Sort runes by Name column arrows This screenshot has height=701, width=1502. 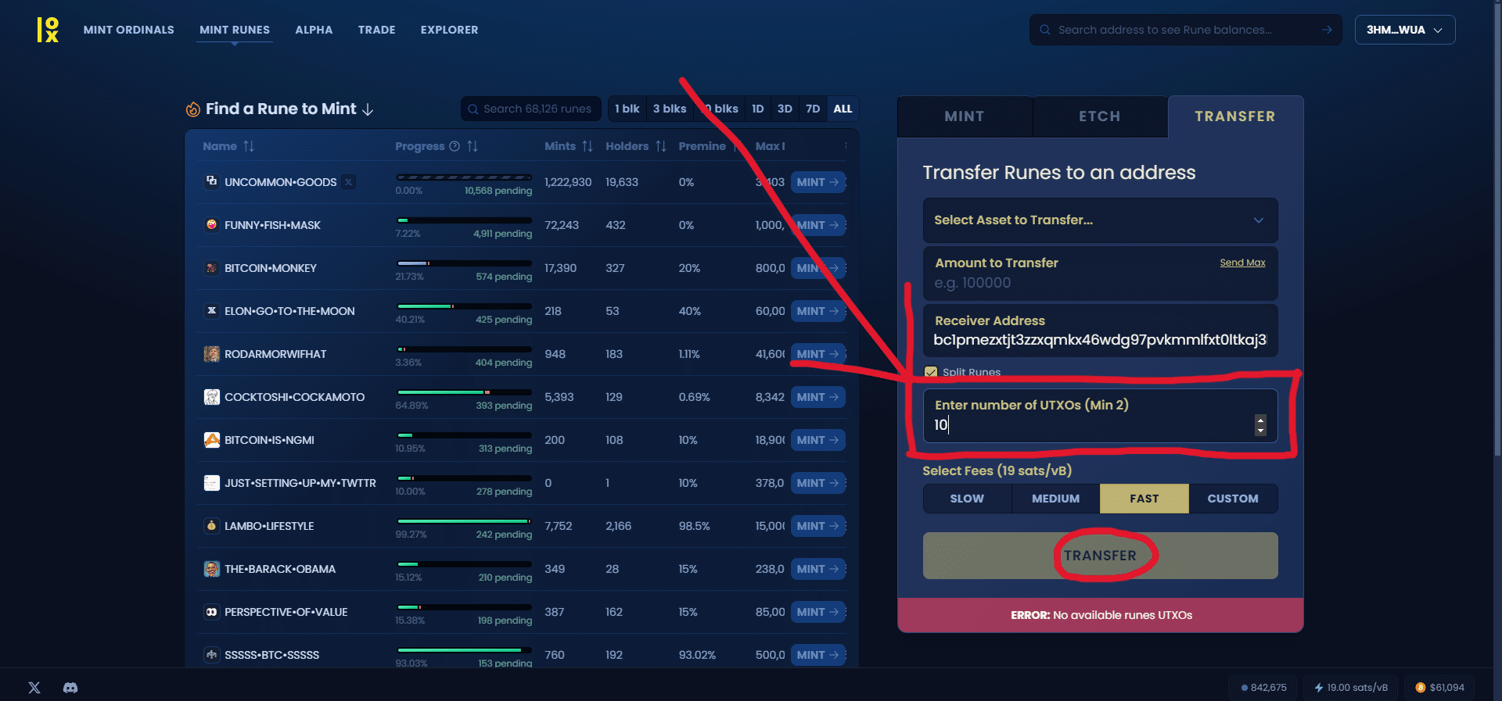(249, 146)
